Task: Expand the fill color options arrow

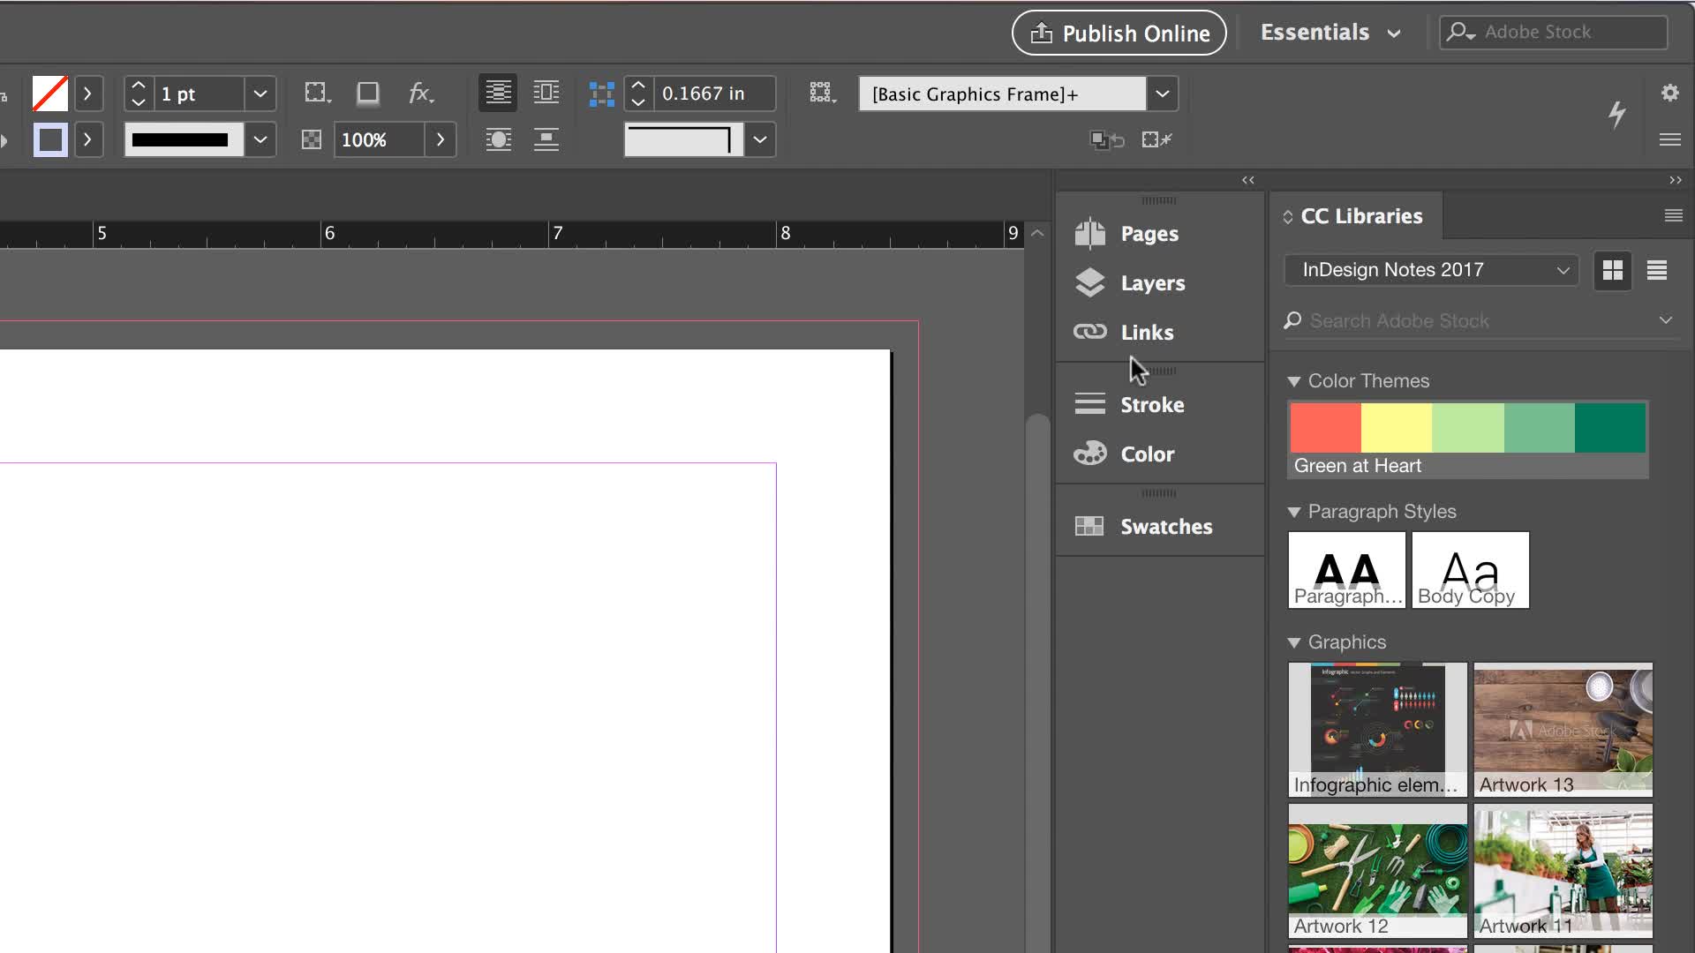Action: 87,94
